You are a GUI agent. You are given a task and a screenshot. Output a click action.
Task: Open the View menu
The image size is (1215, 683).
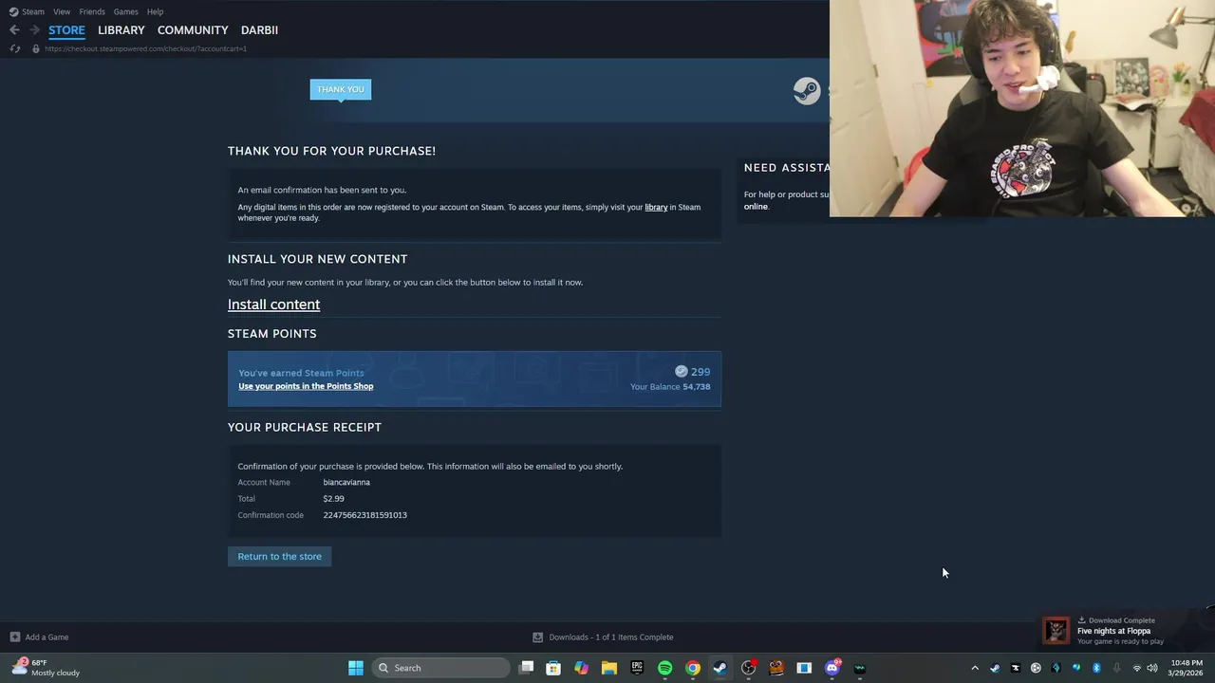coord(62,11)
